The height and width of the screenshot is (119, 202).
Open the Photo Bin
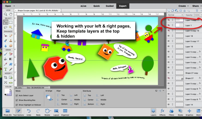[7, 112]
